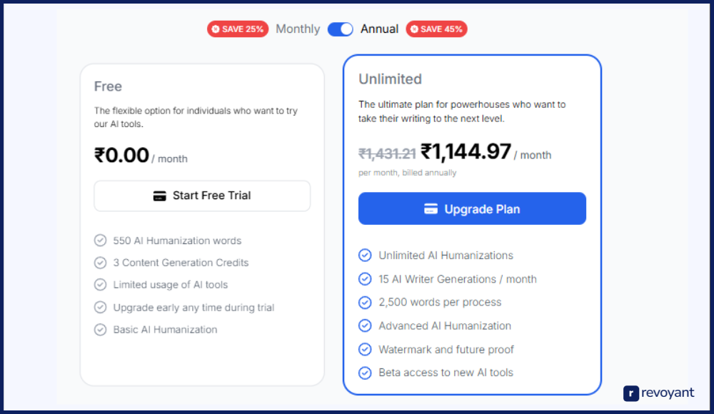Screen dimensions: 714x414
Task: Click the Revoyant logo icon
Action: point(631,393)
